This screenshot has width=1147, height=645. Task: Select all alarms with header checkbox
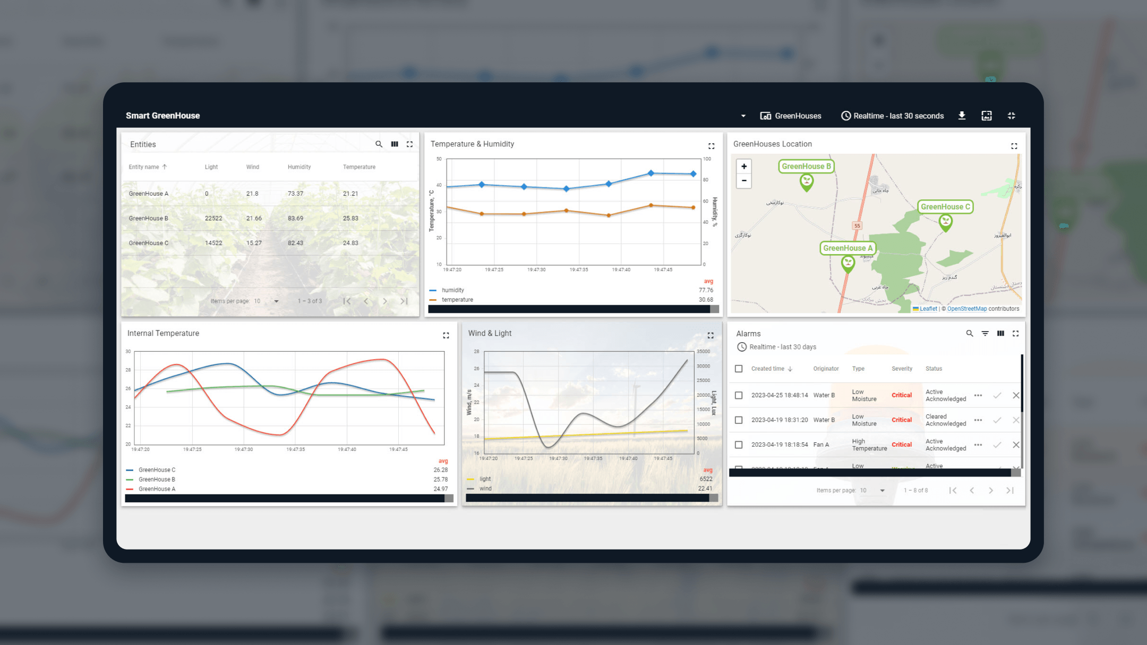point(739,369)
